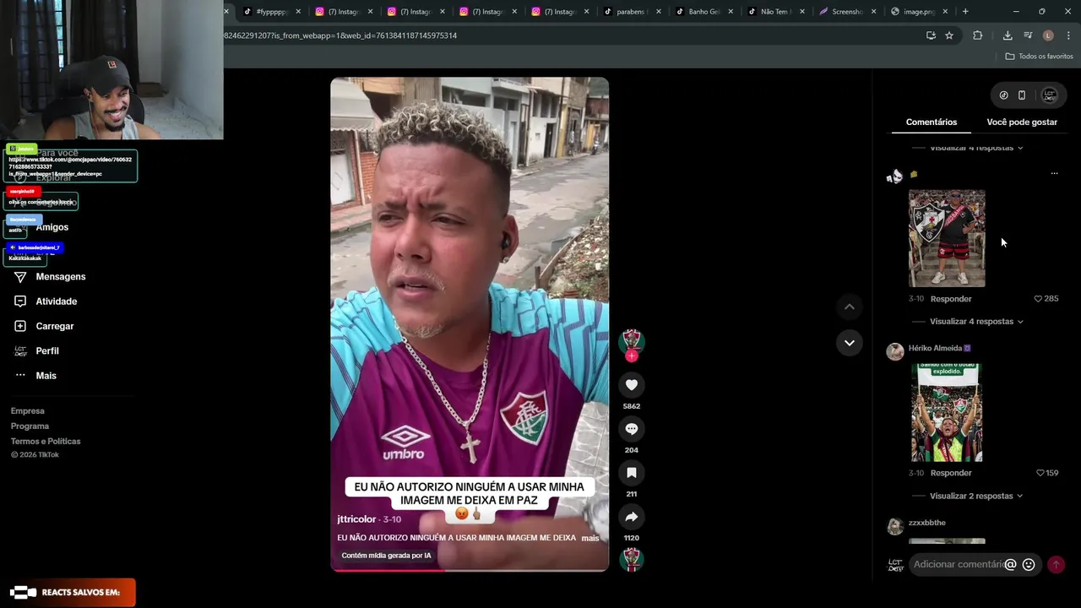The image size is (1081, 608).
Task: Like the comment with 285 likes
Action: click(x=1038, y=299)
